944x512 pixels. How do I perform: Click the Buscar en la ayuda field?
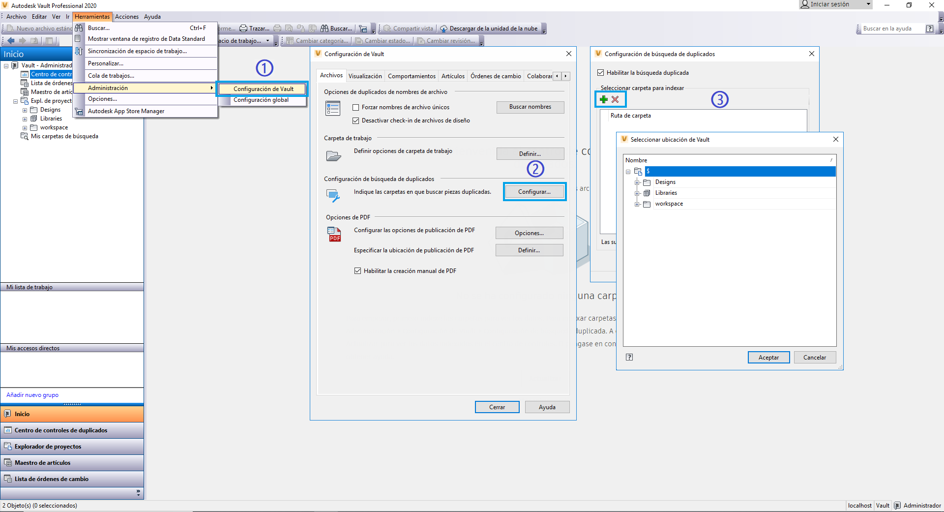pyautogui.click(x=892, y=29)
